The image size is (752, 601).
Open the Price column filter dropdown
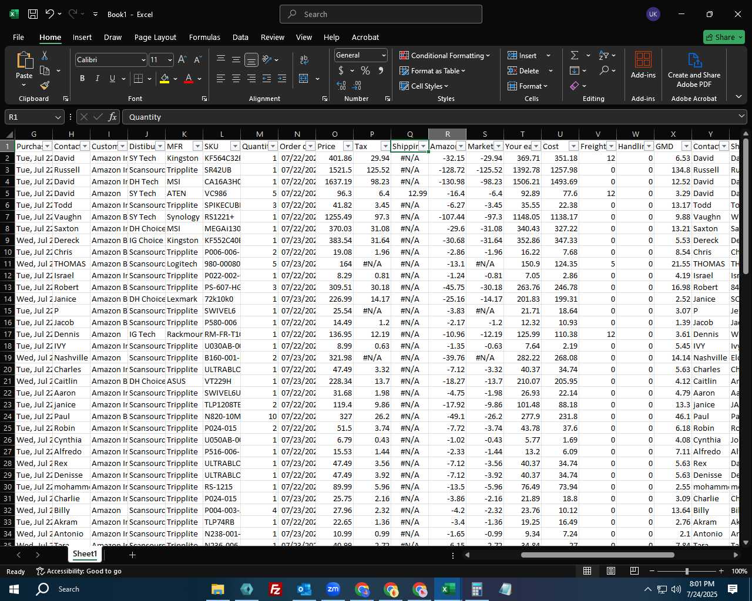click(348, 146)
